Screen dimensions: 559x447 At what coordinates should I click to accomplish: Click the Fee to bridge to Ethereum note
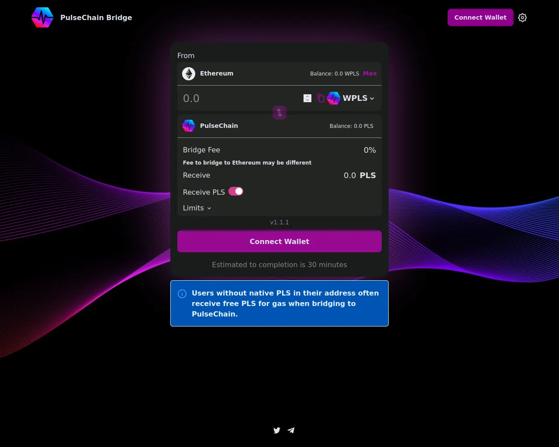(247, 163)
